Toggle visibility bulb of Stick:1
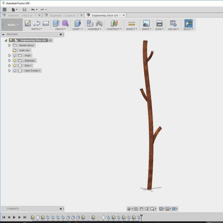 (14, 66)
